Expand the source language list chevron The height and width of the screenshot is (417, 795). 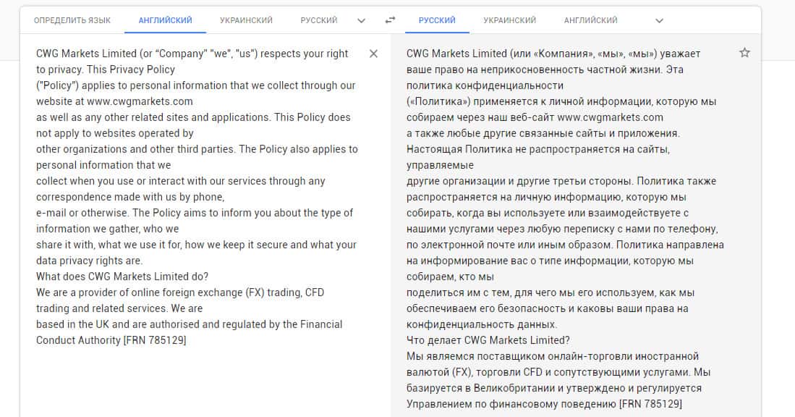tap(362, 20)
